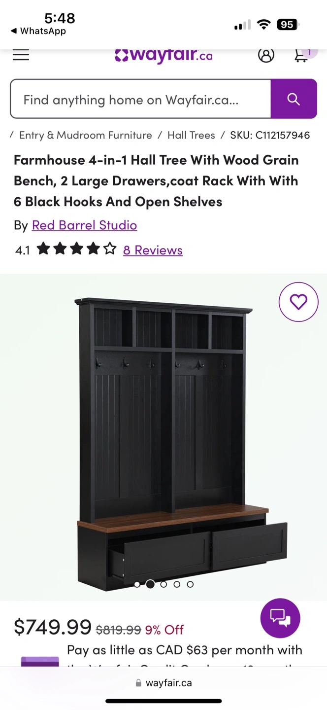Read the 8 Reviews link
The height and width of the screenshot is (710, 327).
point(153,250)
